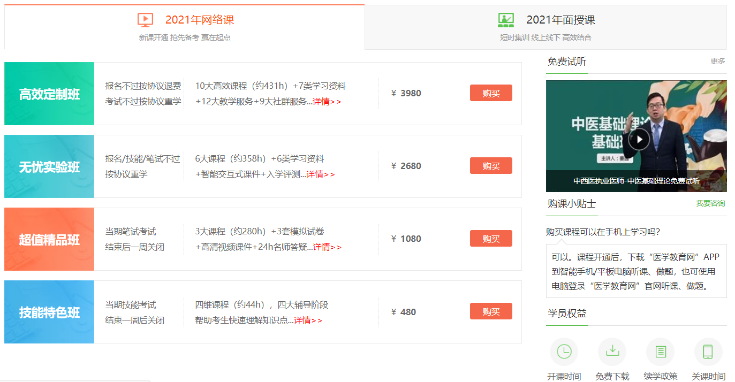The image size is (735, 382).
Task: Expand 详情 for the 高效定制班 course
Action: click(326, 102)
